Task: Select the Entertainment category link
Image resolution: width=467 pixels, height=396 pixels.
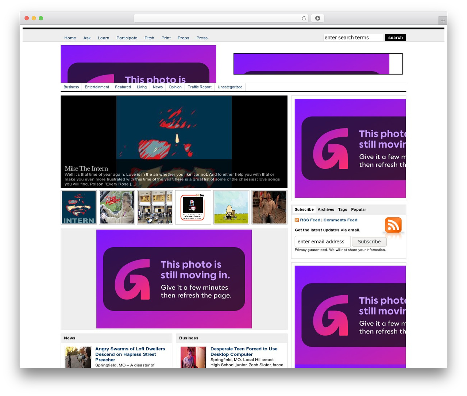Action: click(x=97, y=87)
